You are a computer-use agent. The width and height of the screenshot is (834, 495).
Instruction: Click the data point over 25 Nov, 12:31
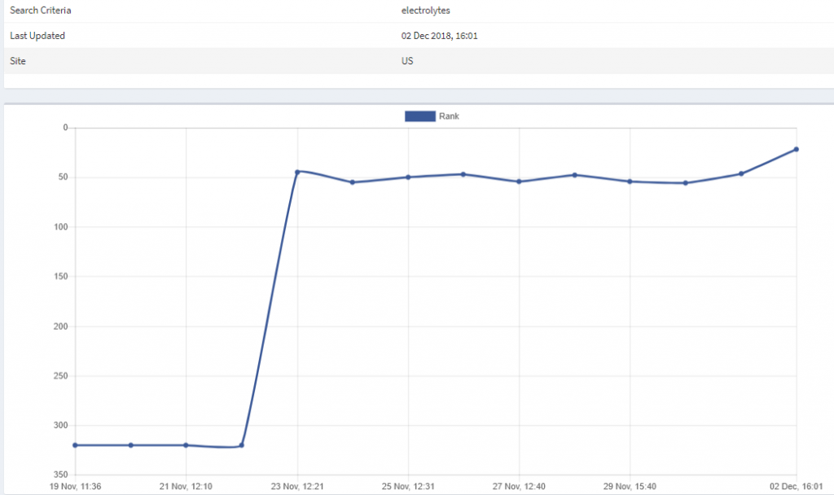[409, 176]
